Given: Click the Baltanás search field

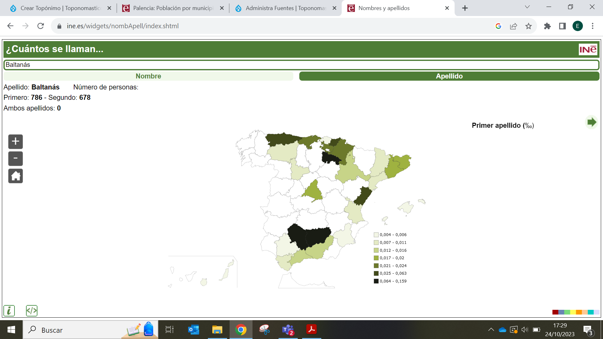Looking at the screenshot, I should coord(301,65).
